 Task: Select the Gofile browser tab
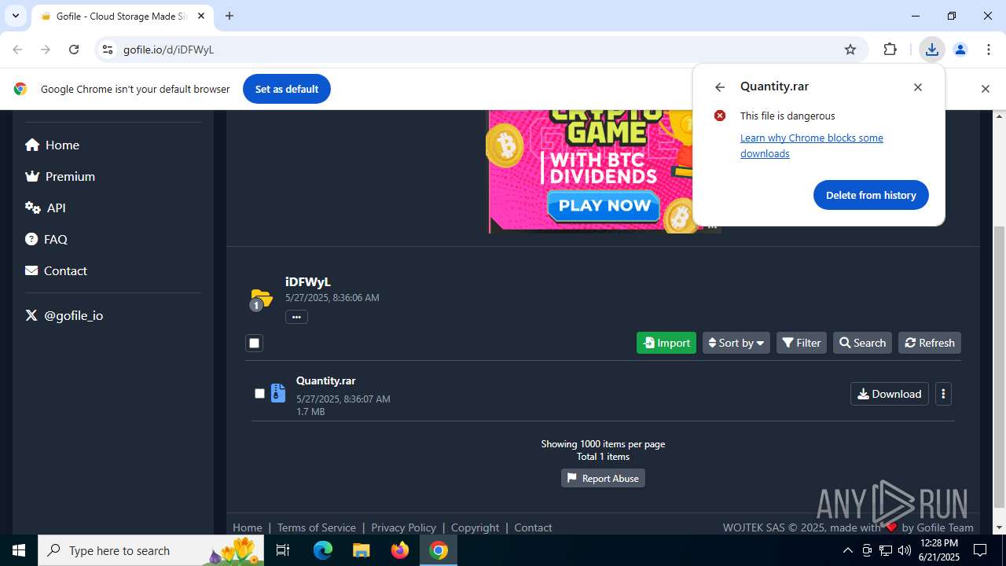tap(122, 17)
